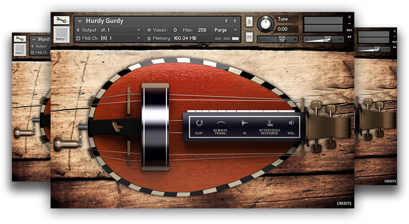Click the AUX button in the header

coord(349,30)
